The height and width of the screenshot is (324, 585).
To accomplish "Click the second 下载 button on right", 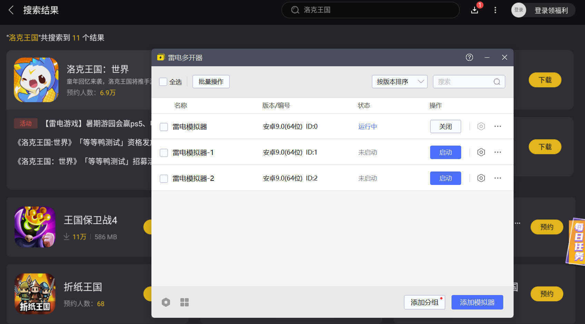I will click(x=545, y=147).
